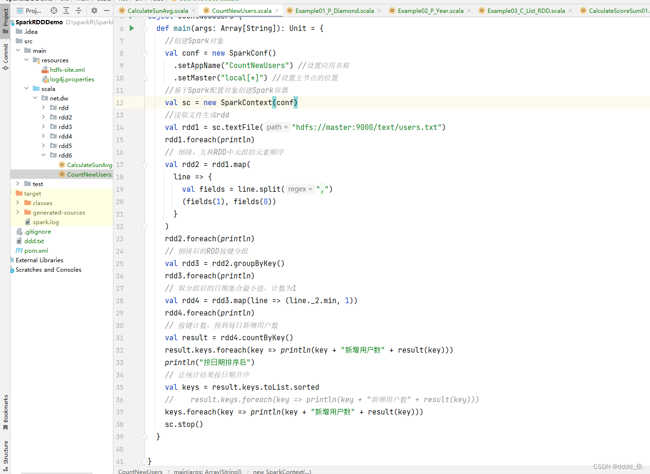This screenshot has width=650, height=474.
Task: Expand the test folder chevron
Action: point(18,184)
